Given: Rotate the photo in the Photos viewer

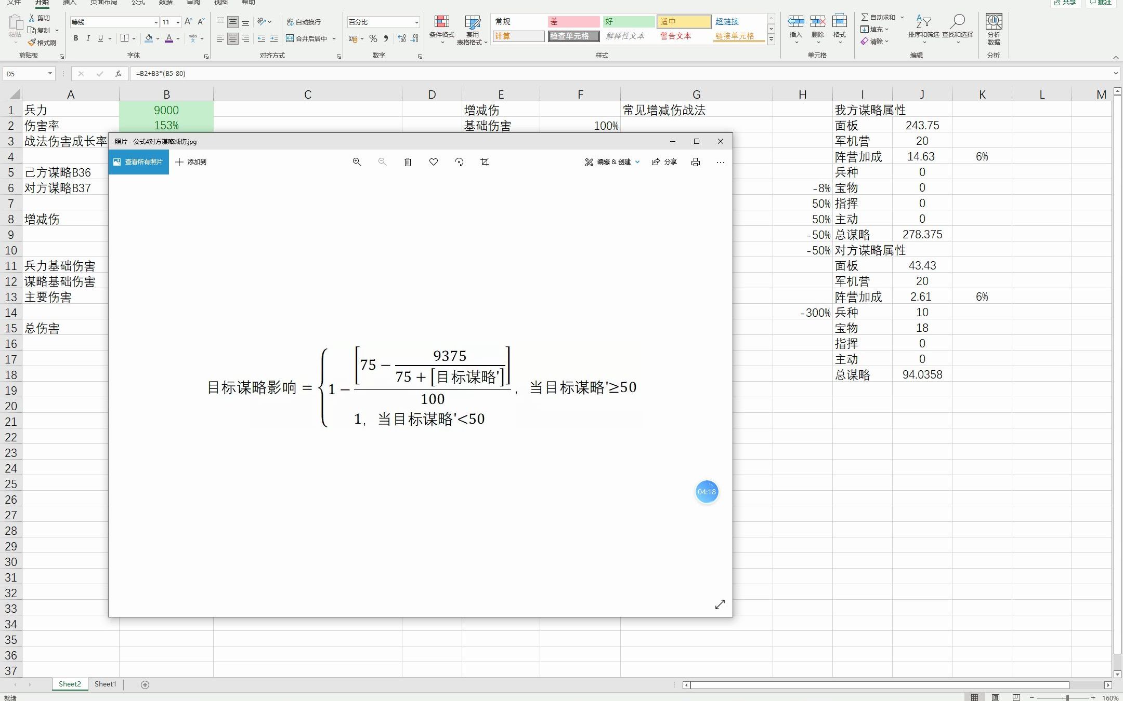Looking at the screenshot, I should (459, 161).
